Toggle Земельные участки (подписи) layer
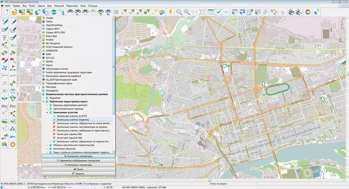Screen dimensions: 349x189 (55, 120)
